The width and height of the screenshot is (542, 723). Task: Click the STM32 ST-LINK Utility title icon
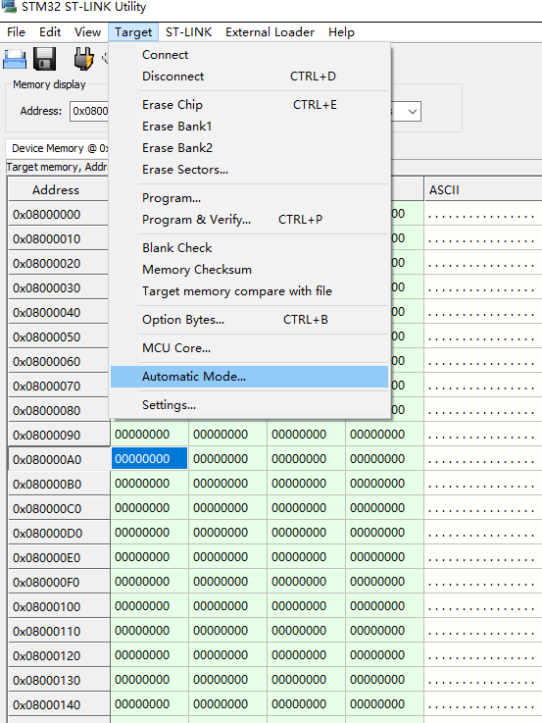tap(8, 7)
